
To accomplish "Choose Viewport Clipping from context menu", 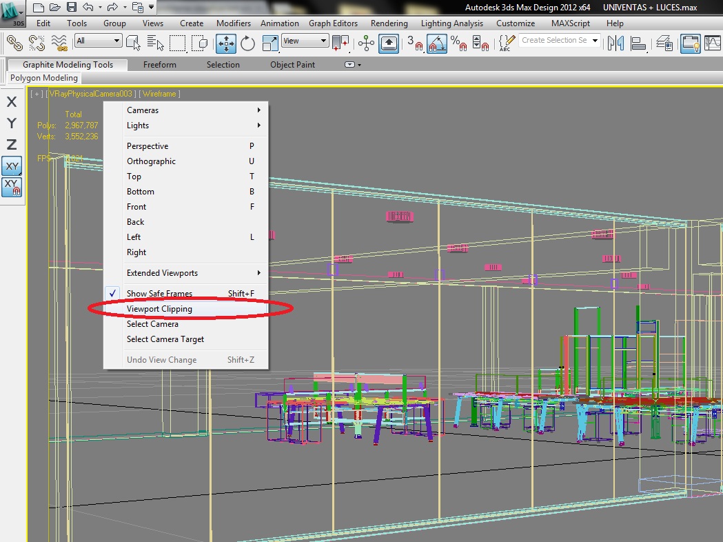I will click(x=186, y=309).
